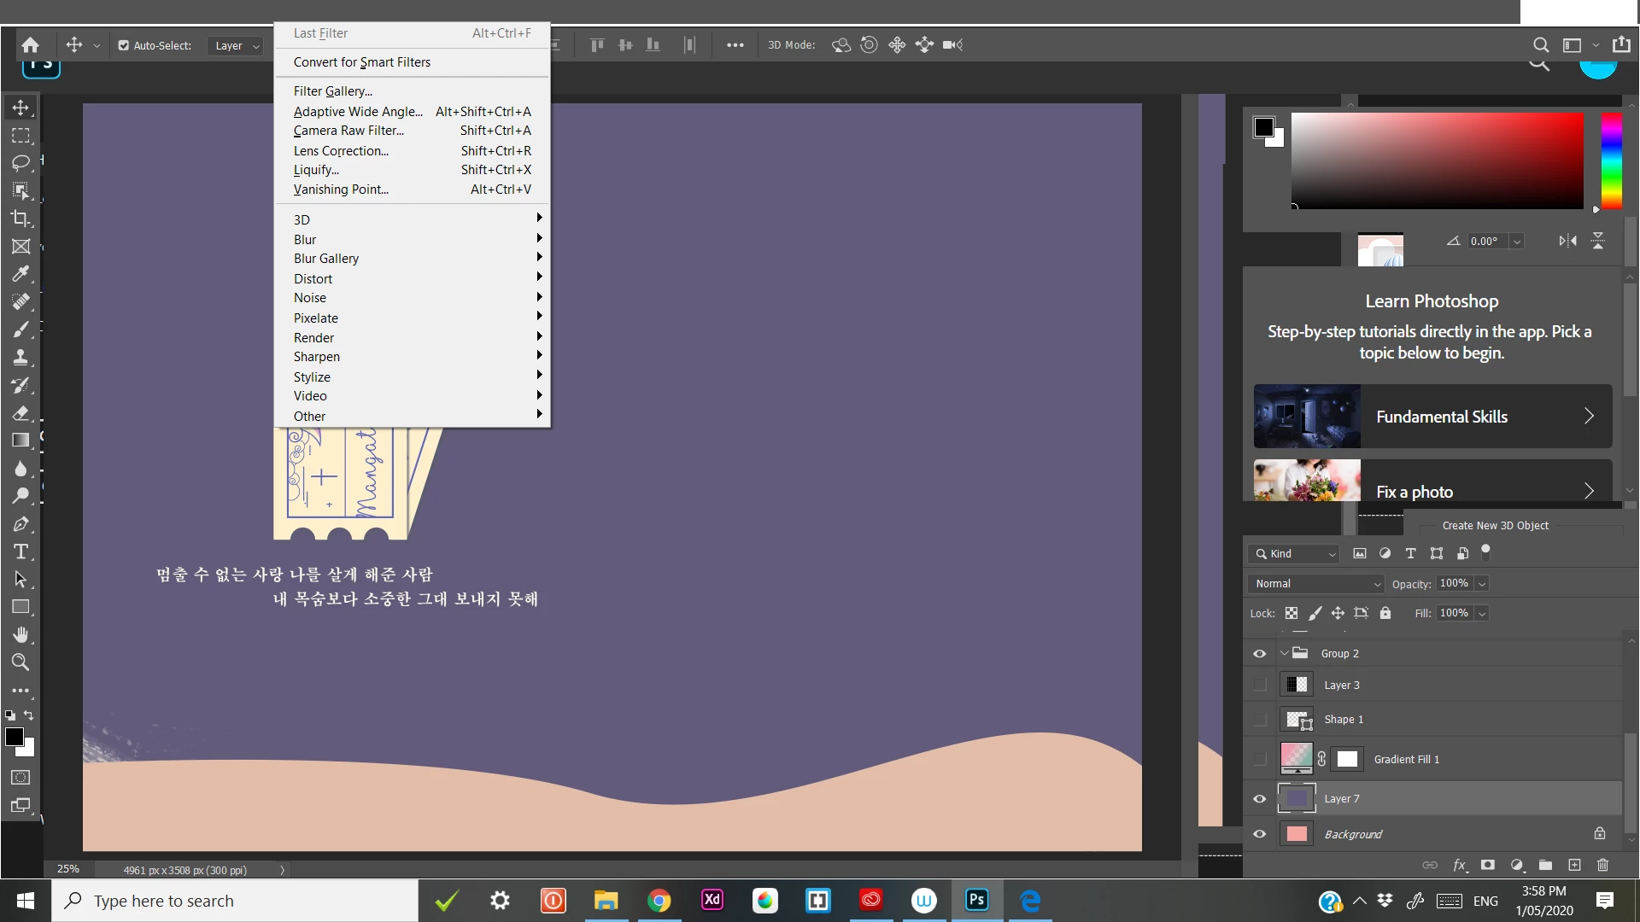Click the Create new layer icon
The image size is (1640, 922).
[x=1574, y=865]
